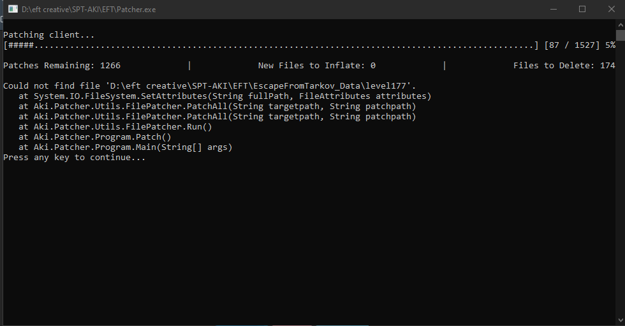
Task: Select the 'New Files to Inflate: 0' text
Action: (316, 65)
